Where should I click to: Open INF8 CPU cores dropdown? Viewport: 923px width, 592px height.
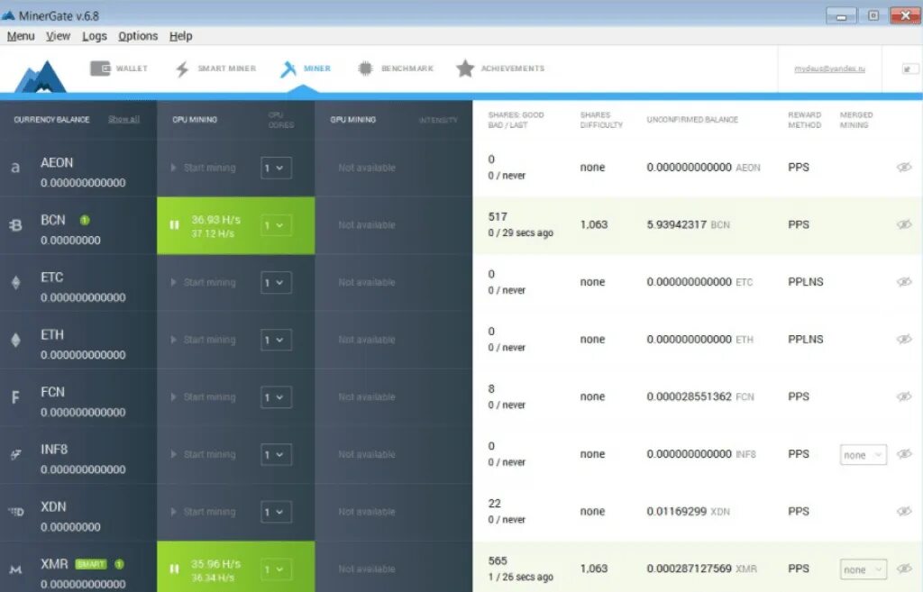tap(276, 454)
